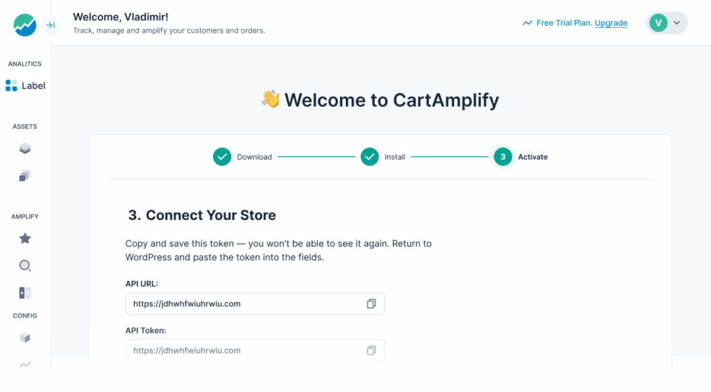This screenshot has height=392, width=711.
Task: Click the chevron next to avatar V
Action: click(x=677, y=23)
